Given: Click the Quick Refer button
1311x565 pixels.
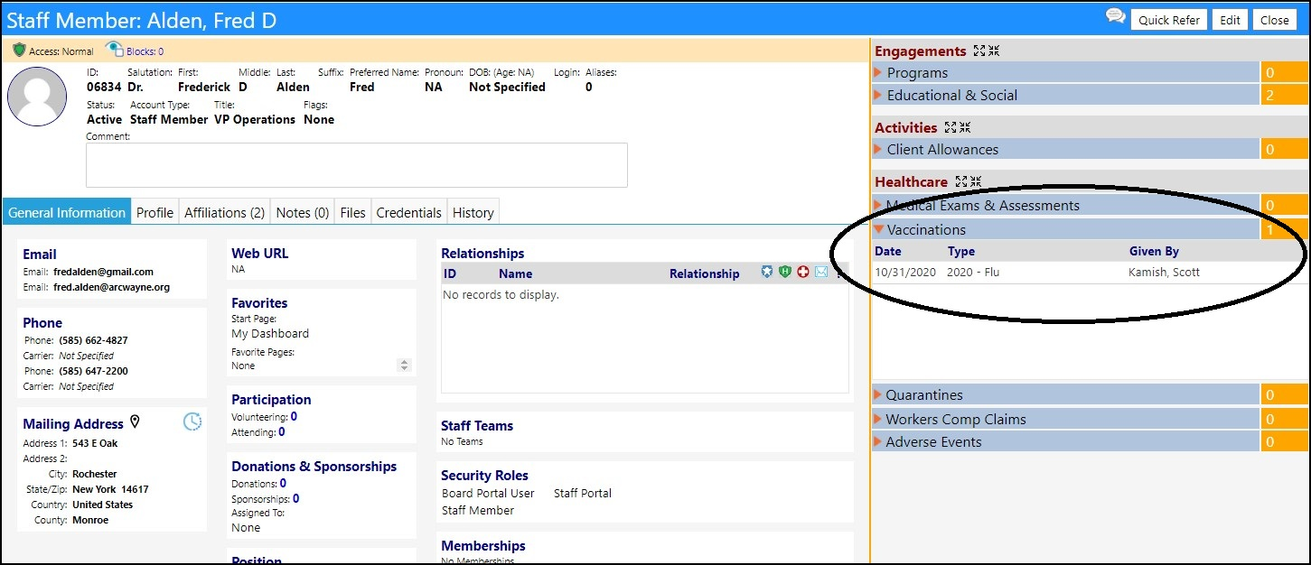Looking at the screenshot, I should [x=1169, y=20].
